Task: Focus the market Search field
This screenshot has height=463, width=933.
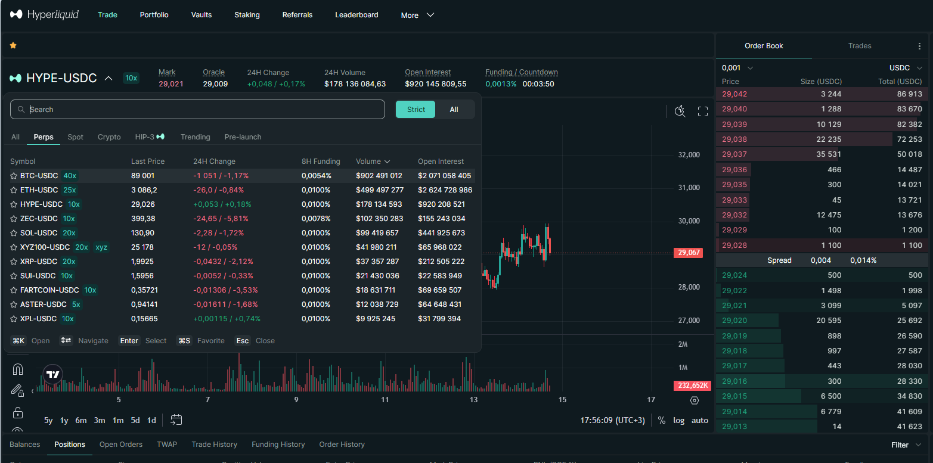Action: click(198, 110)
